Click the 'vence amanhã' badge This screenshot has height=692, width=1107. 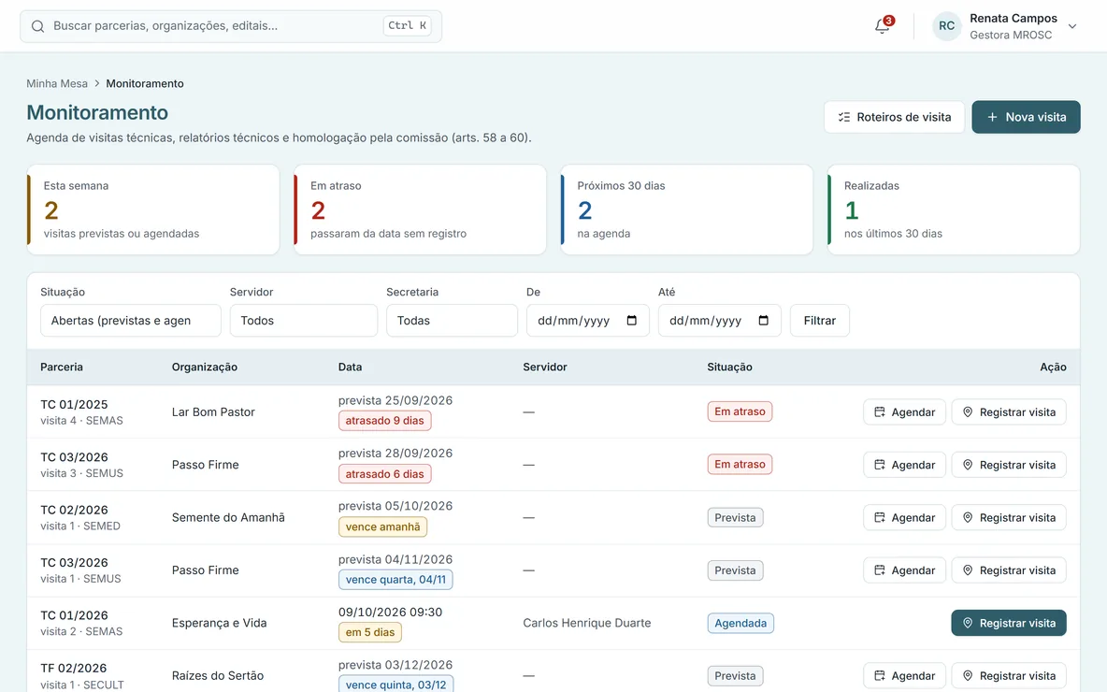(382, 526)
